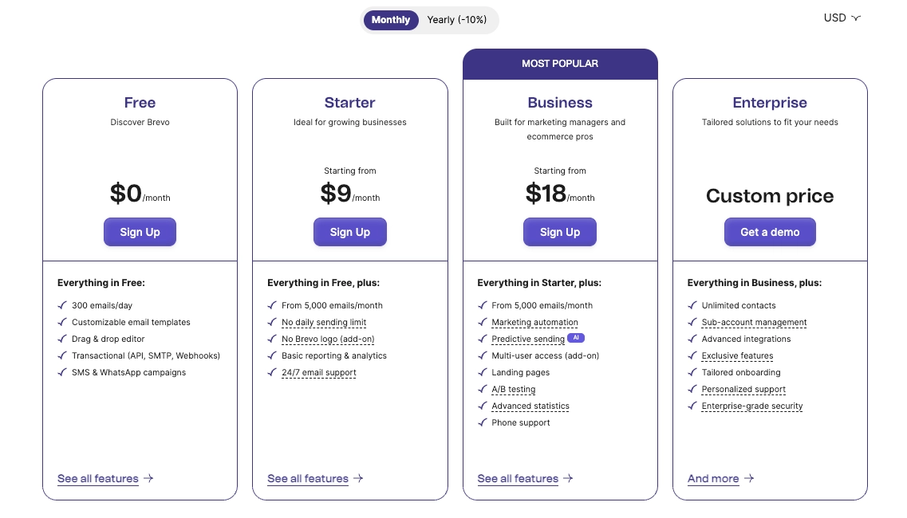Image resolution: width=907 pixels, height=518 pixels.
Task: Click the MOST POPULAR banner
Action: click(560, 64)
